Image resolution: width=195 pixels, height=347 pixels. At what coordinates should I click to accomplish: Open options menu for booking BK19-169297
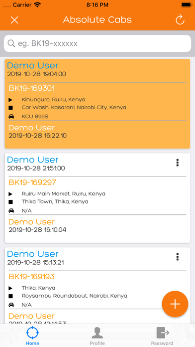[177, 163]
